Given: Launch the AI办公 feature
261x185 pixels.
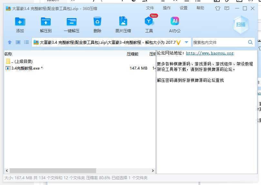Looking at the screenshot, I should (x=175, y=22).
